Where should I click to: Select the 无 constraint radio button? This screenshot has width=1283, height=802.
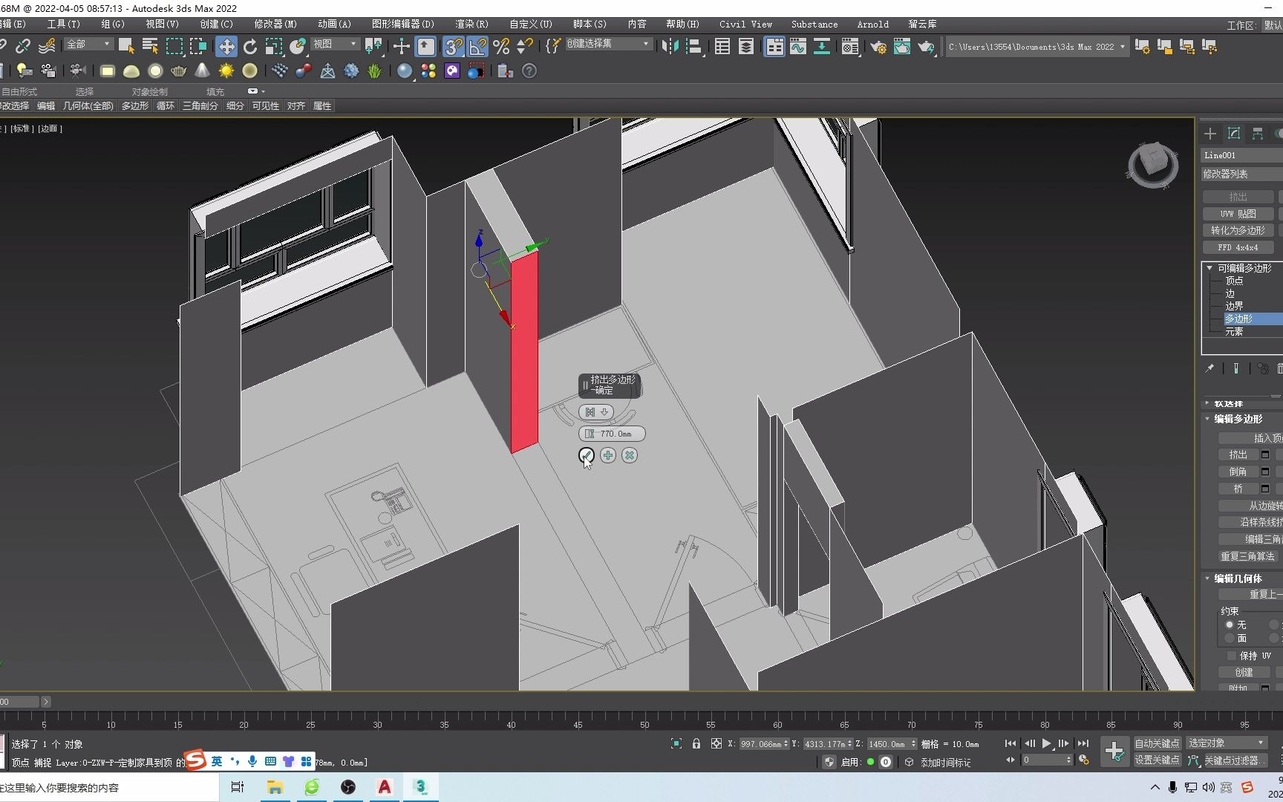point(1229,625)
